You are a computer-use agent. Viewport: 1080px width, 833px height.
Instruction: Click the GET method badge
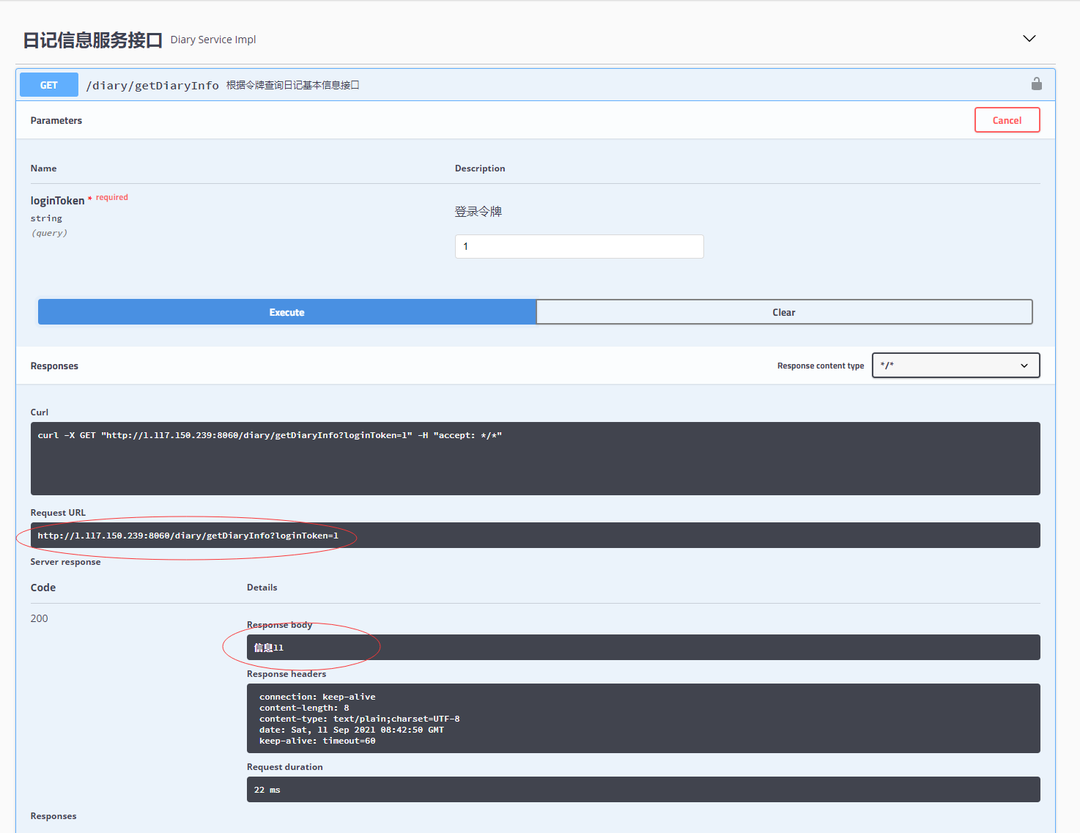[x=49, y=85]
